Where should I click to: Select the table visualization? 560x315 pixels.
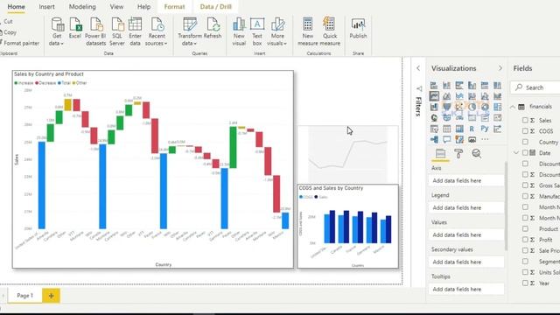447,129
